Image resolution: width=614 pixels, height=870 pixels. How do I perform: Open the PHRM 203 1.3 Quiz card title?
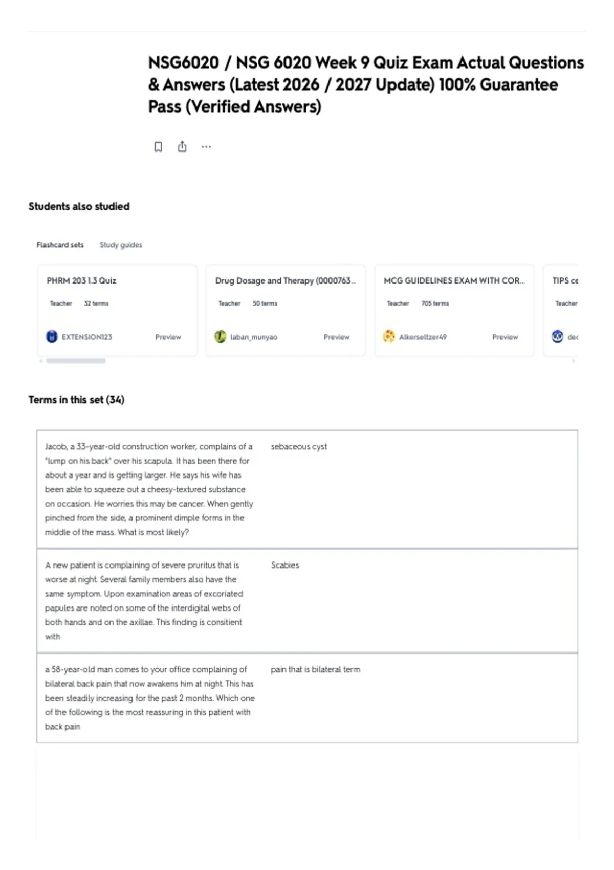81,281
